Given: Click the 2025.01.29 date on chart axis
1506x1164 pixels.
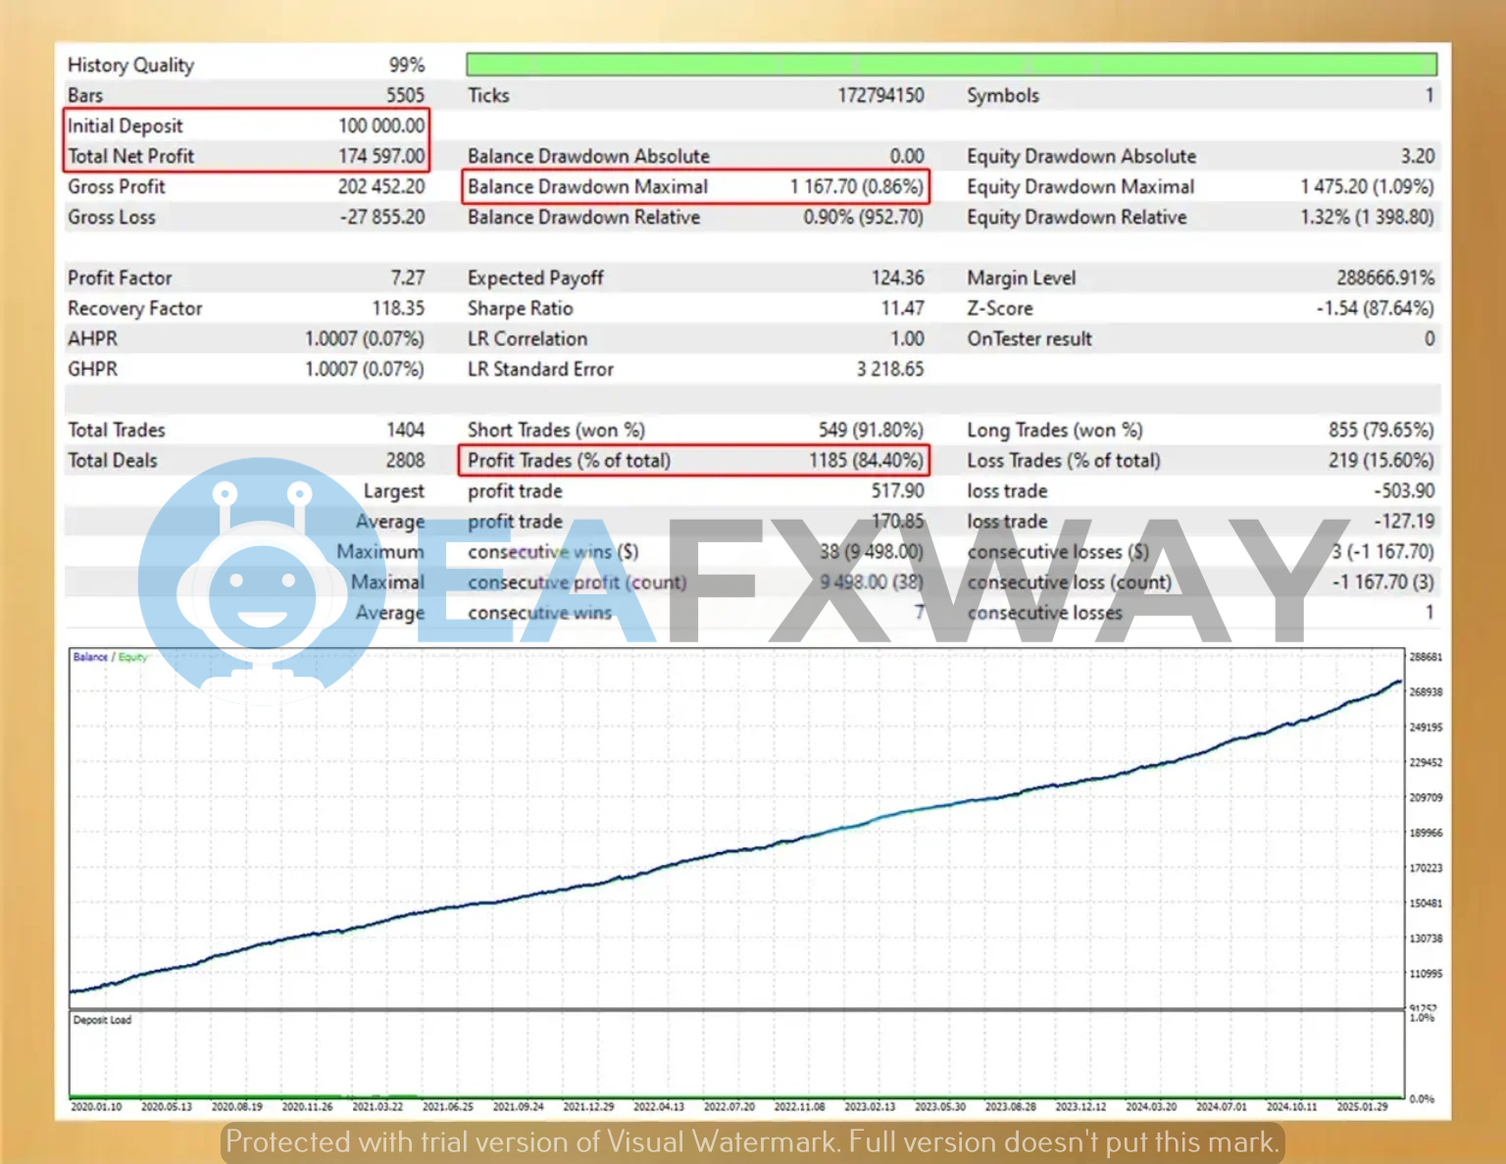Looking at the screenshot, I should (x=1362, y=1106).
